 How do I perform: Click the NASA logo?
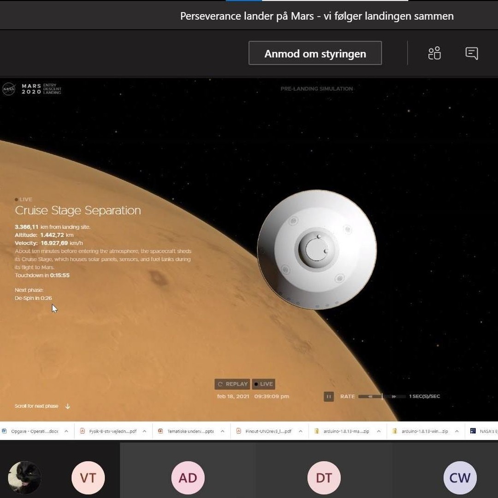pyautogui.click(x=9, y=89)
